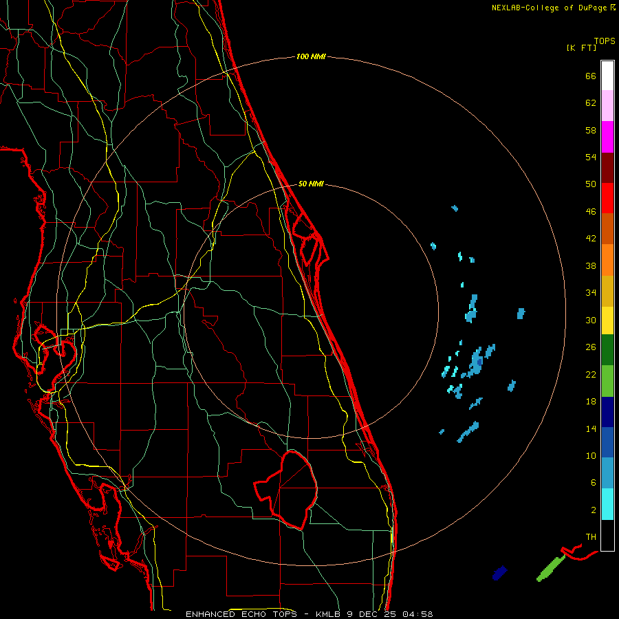
Task: Click the medium blue legend swatch
Action: tap(607, 442)
